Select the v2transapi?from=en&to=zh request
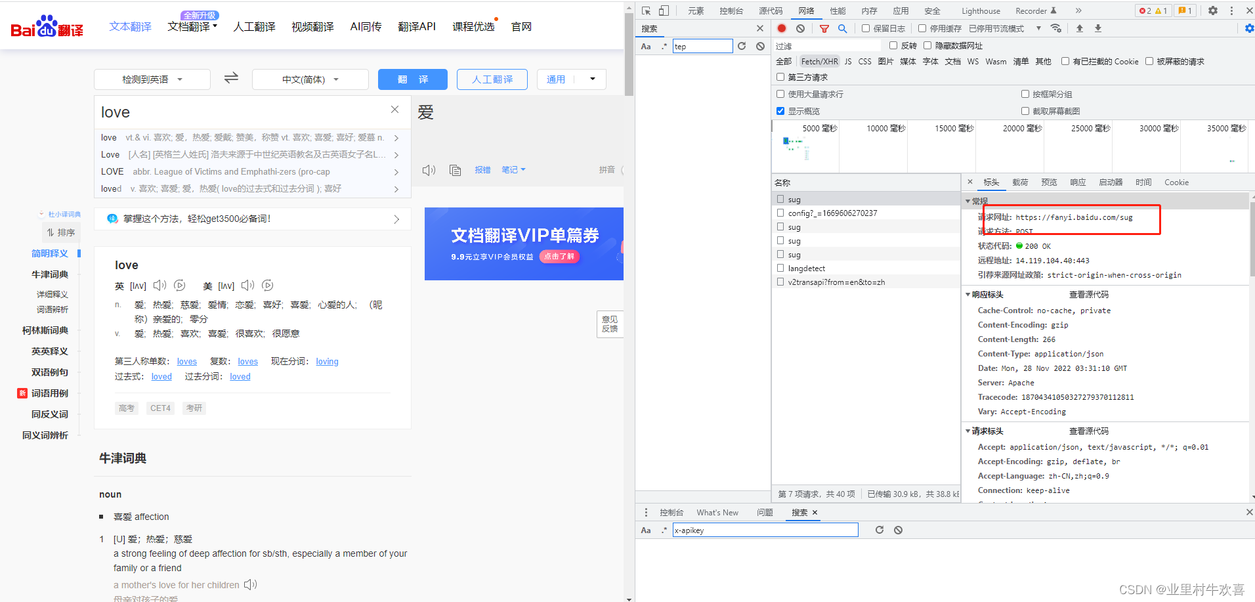 pyautogui.click(x=866, y=282)
